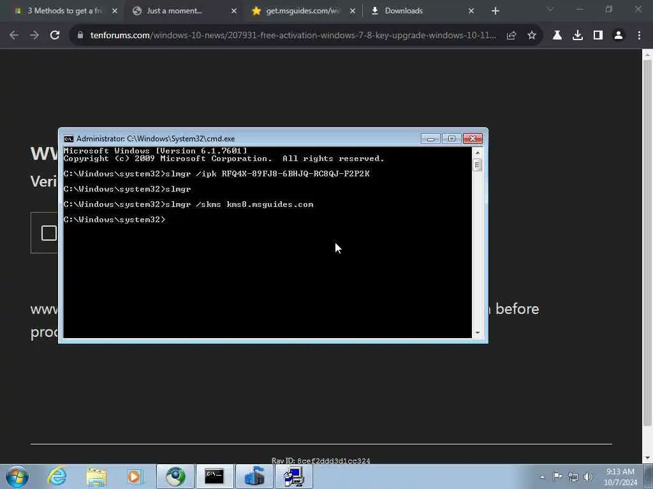Open the computer network taskbar icon

(x=293, y=476)
